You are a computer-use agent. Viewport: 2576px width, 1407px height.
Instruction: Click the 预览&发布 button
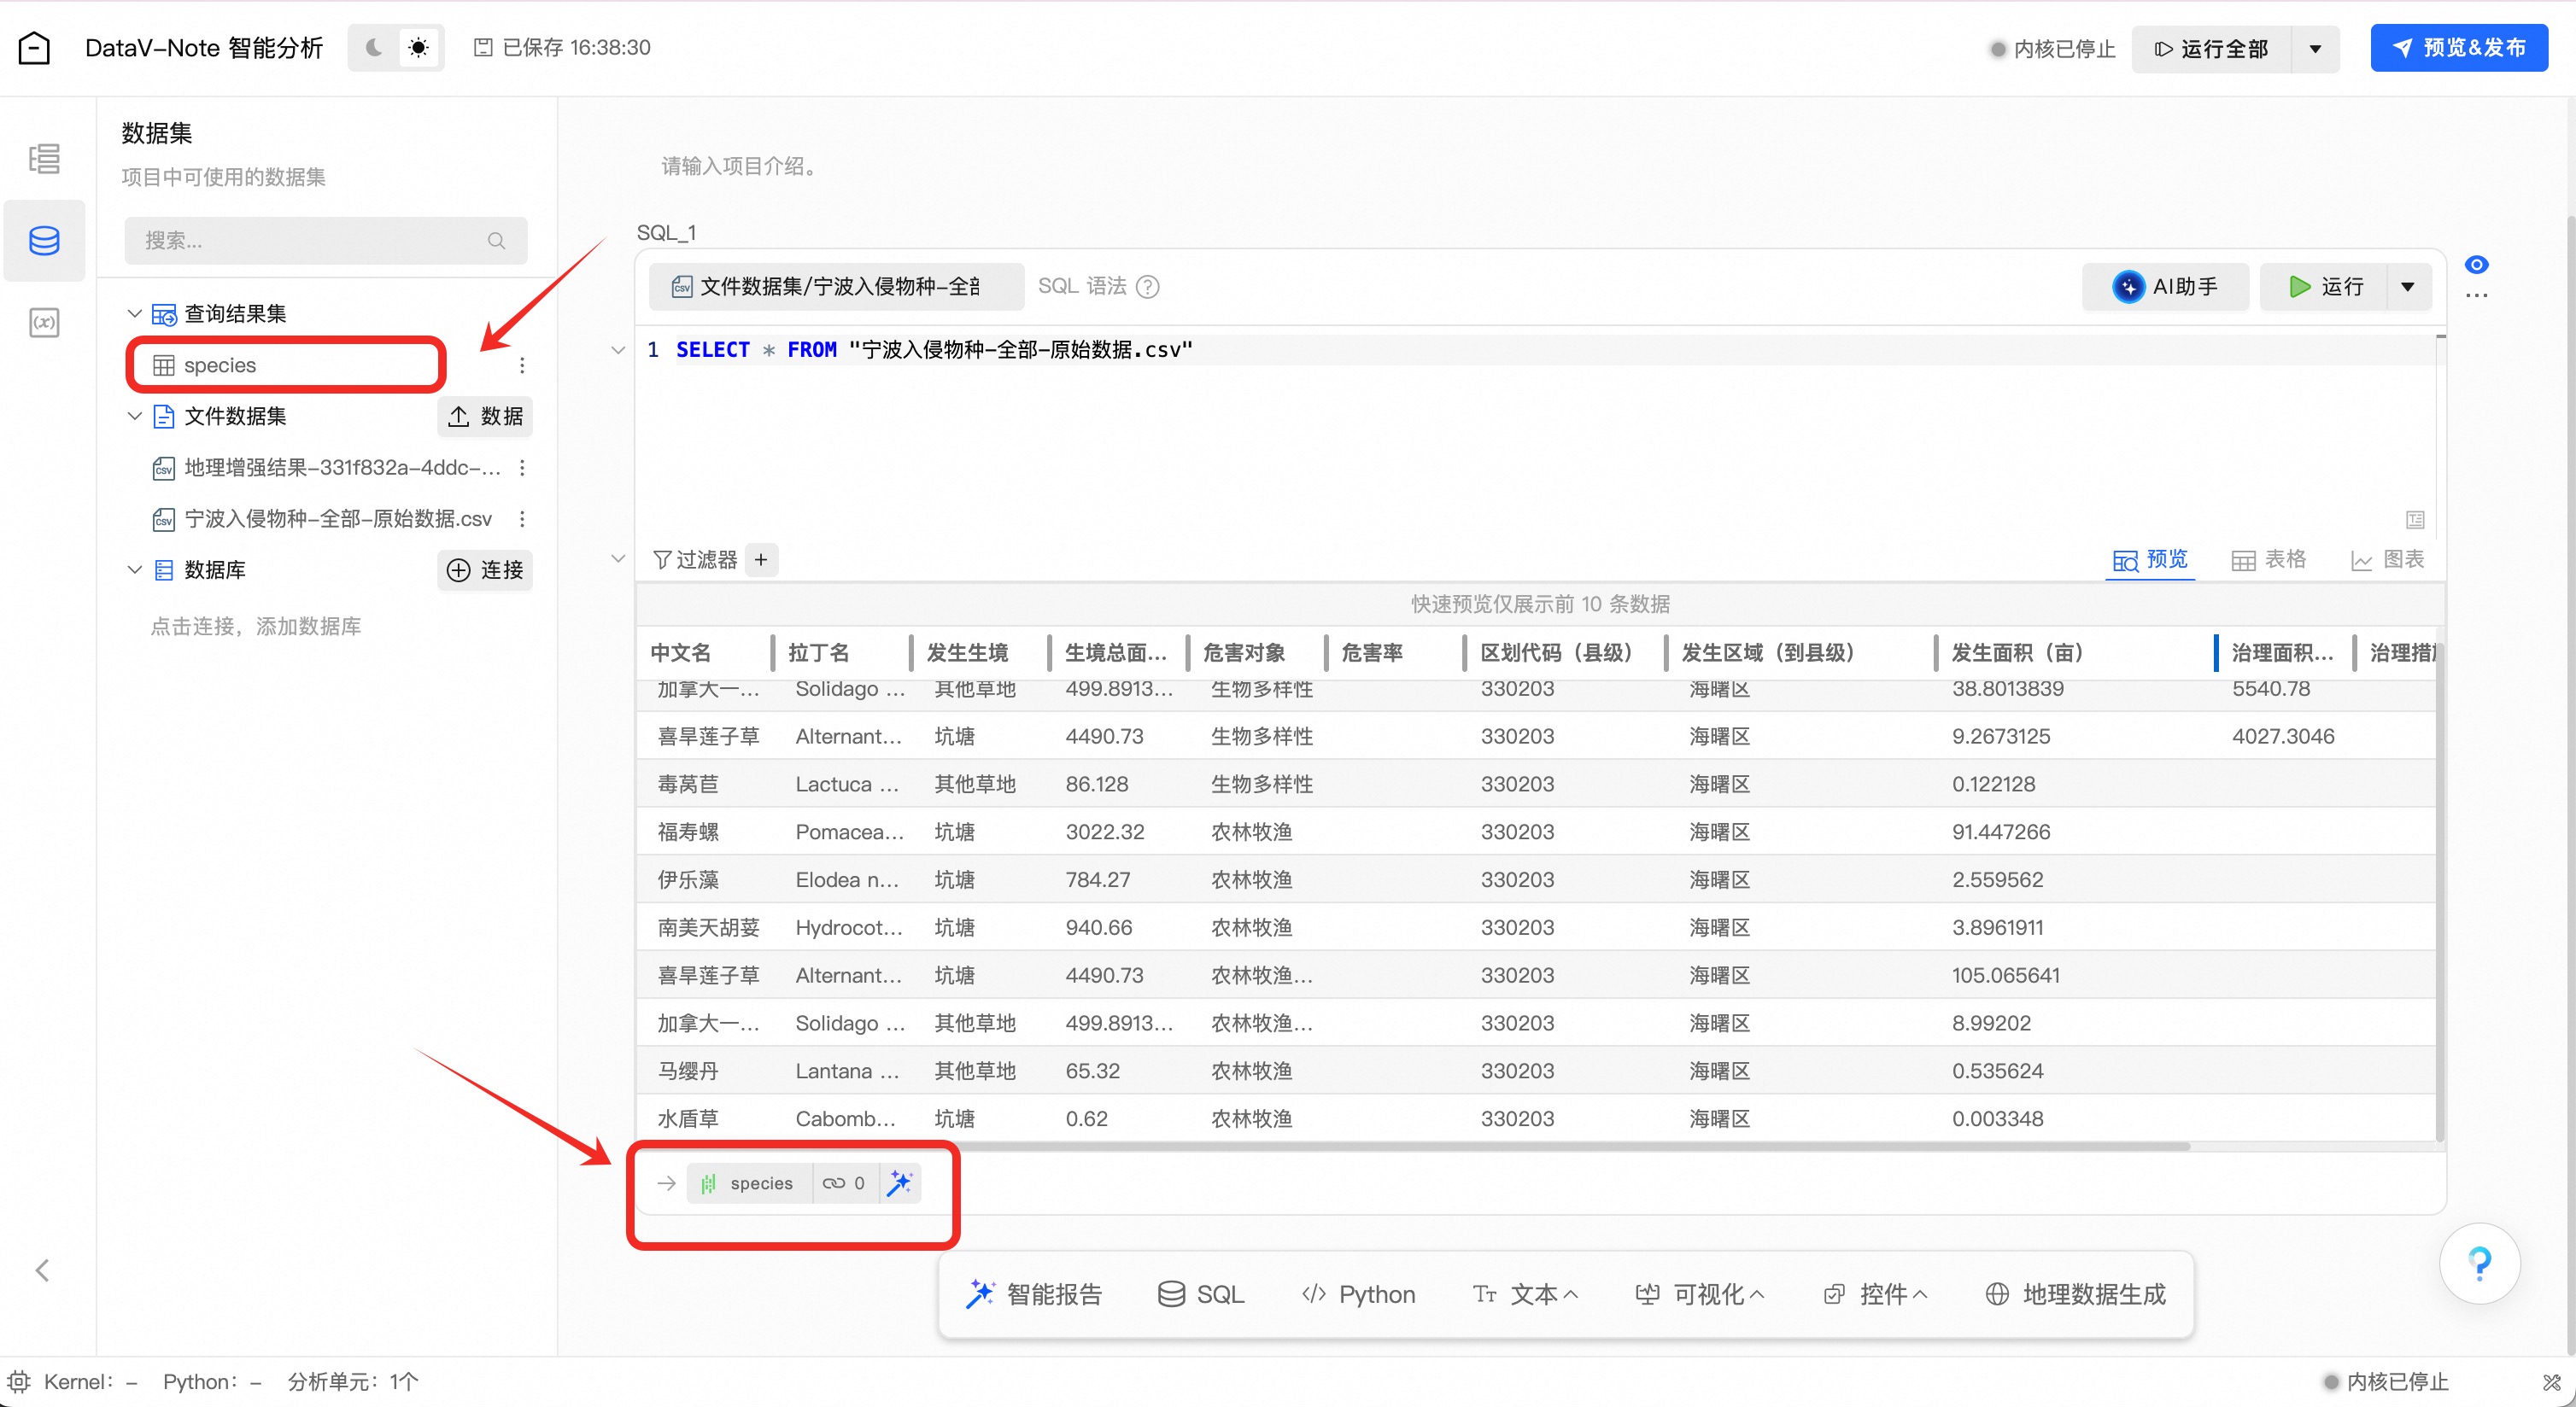pyautogui.click(x=2458, y=47)
